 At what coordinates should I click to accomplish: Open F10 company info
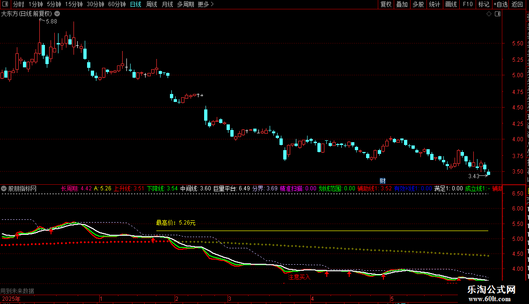[467, 4]
